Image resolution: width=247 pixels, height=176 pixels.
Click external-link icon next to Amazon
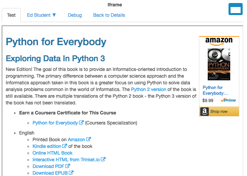(x=89, y=139)
